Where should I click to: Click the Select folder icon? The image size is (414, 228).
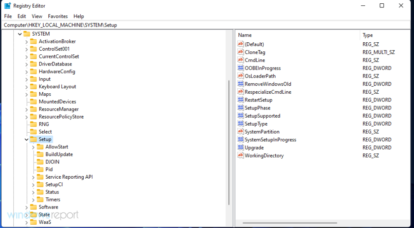[33, 132]
